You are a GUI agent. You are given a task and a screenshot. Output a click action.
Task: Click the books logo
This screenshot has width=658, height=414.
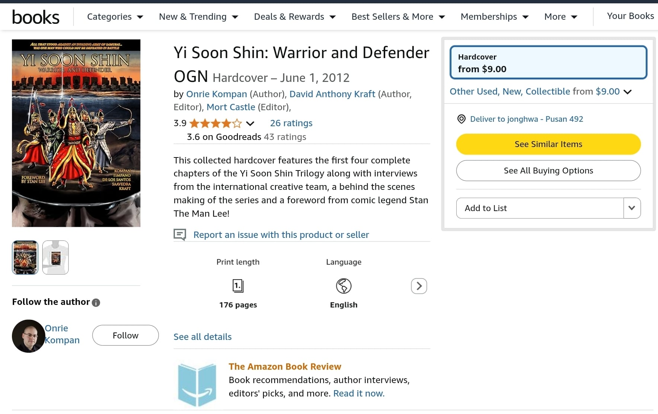pyautogui.click(x=36, y=17)
